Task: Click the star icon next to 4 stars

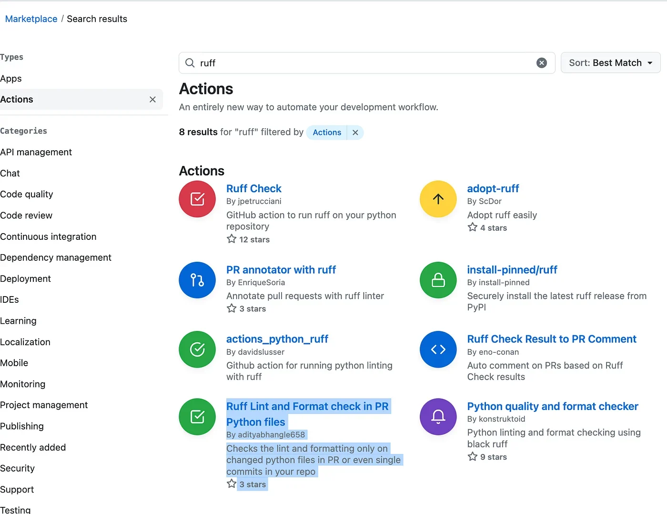Action: click(x=473, y=227)
